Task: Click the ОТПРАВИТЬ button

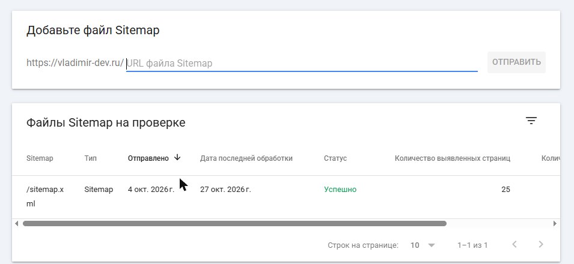Action: click(516, 62)
